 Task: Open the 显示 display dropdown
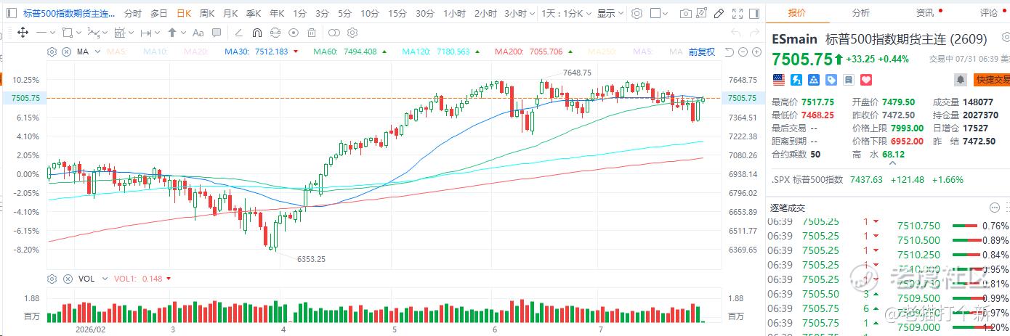click(x=609, y=13)
